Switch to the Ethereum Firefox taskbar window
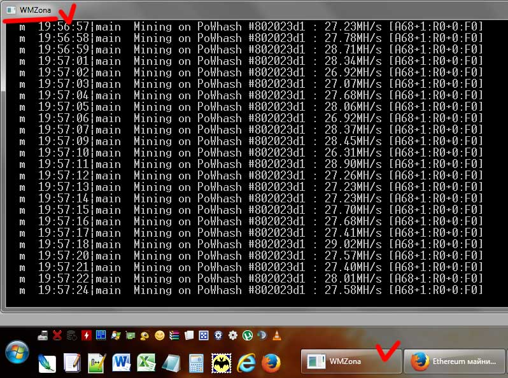This screenshot has height=378, width=508. tap(455, 361)
